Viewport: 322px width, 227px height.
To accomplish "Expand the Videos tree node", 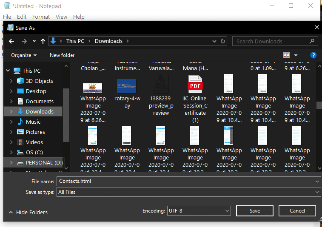I will (x=11, y=142).
